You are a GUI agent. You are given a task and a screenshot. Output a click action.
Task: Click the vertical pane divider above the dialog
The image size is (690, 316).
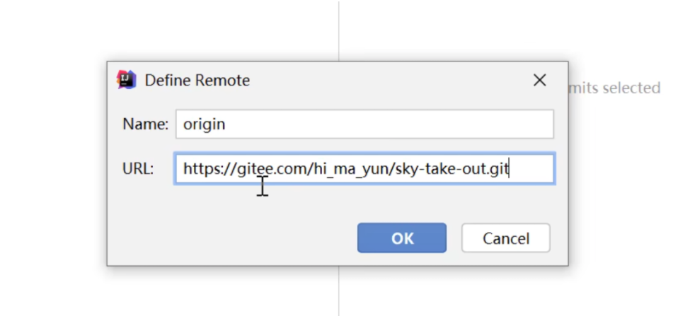tap(339, 28)
